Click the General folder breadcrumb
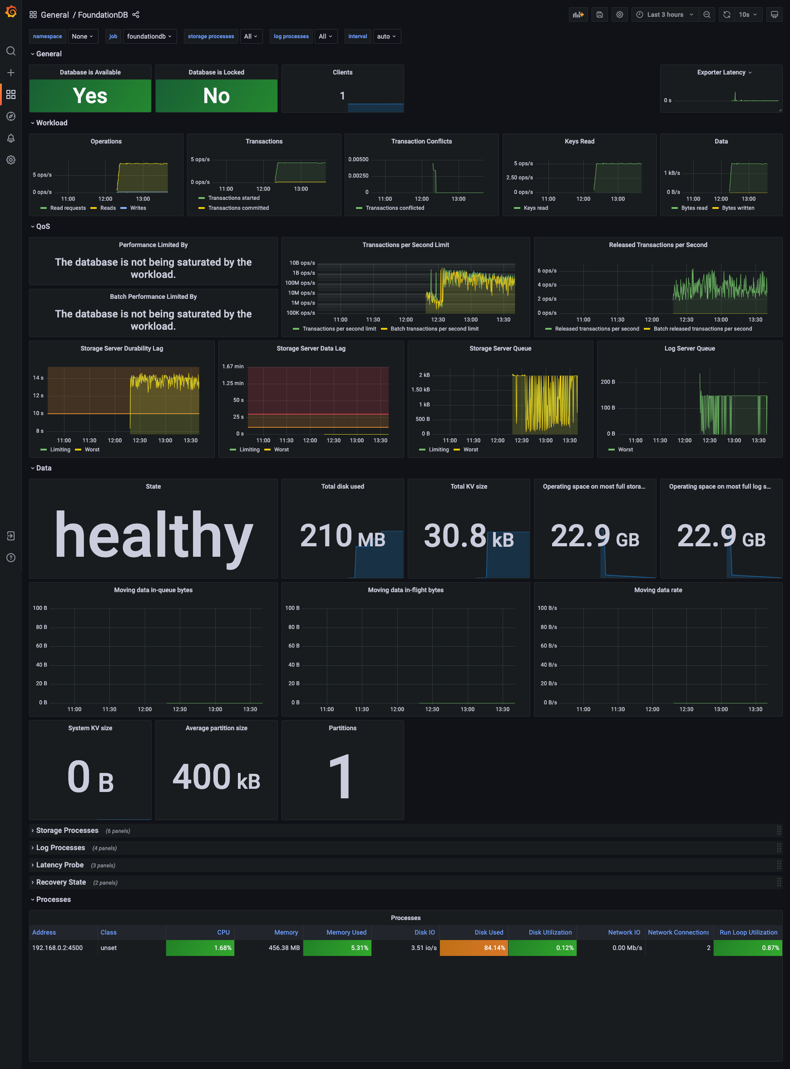790x1069 pixels. (54, 15)
